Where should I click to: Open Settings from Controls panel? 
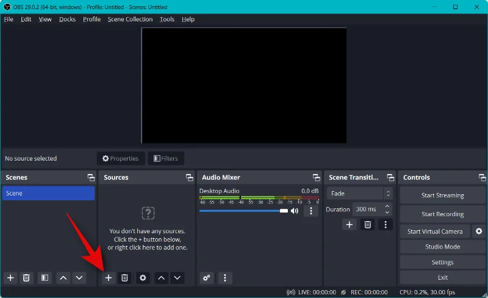coord(443,262)
